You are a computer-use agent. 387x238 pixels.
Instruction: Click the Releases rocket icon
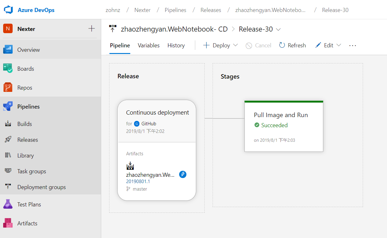(8, 140)
